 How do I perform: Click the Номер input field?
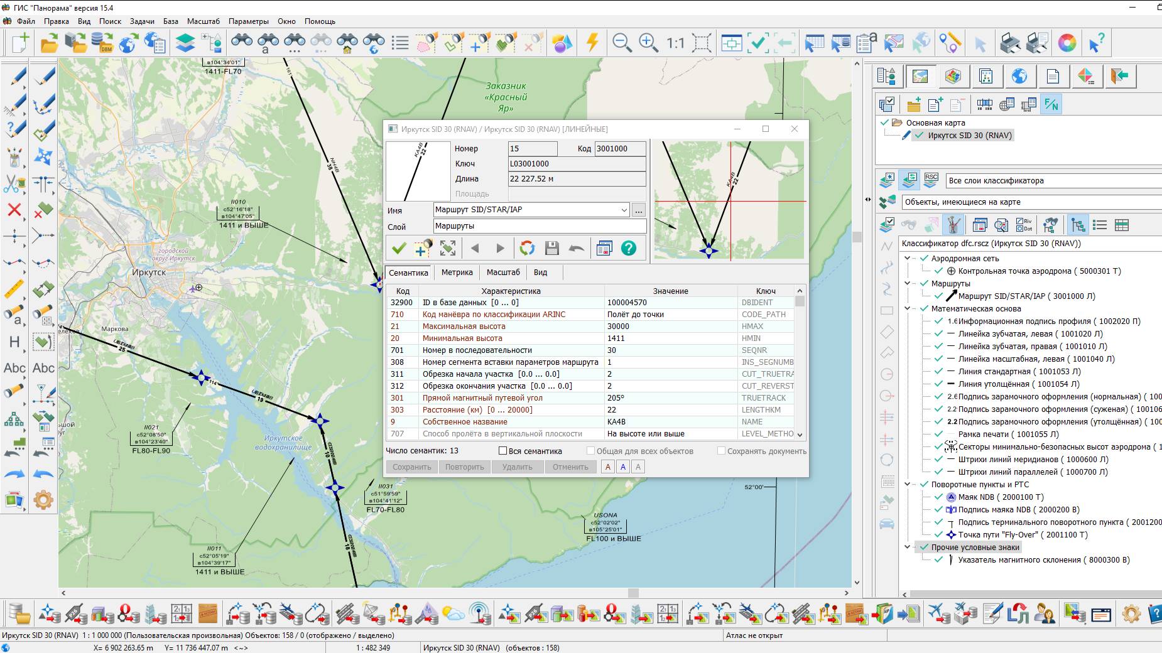click(532, 149)
